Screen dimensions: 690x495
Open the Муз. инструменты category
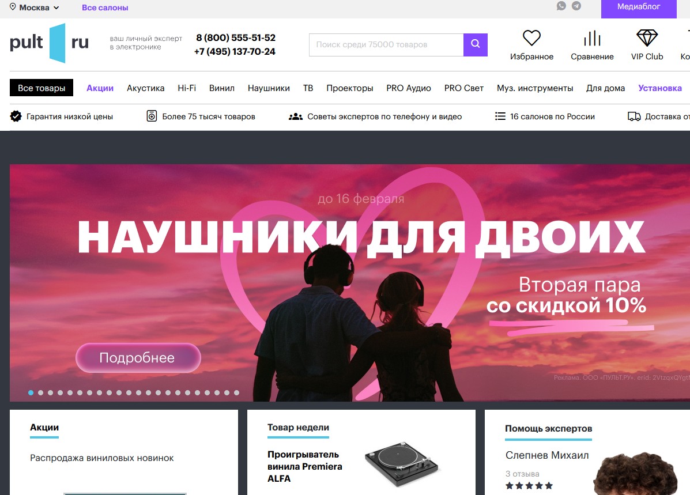click(x=535, y=88)
